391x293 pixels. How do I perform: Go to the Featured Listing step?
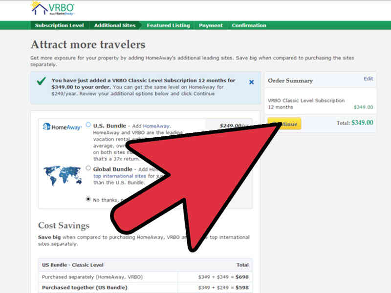click(168, 25)
